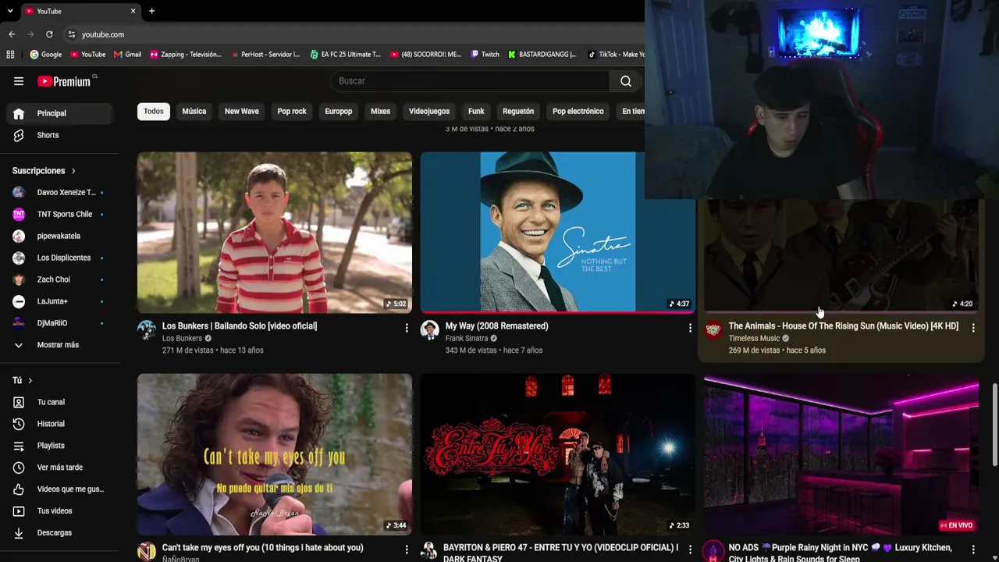Viewport: 999px width, 562px height.
Task: Click the Los Bunkers channel avatar
Action: (147, 329)
